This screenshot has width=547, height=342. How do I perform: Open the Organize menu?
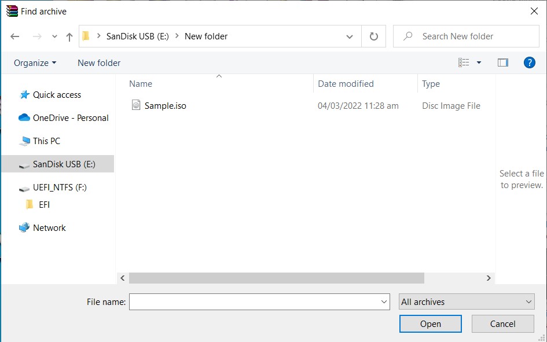[35, 63]
